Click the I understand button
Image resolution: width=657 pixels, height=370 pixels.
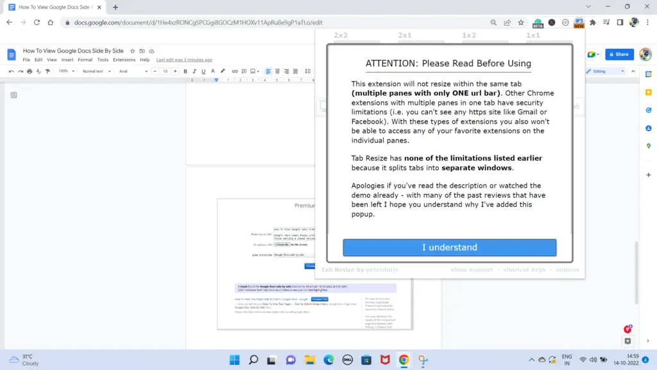click(x=450, y=247)
